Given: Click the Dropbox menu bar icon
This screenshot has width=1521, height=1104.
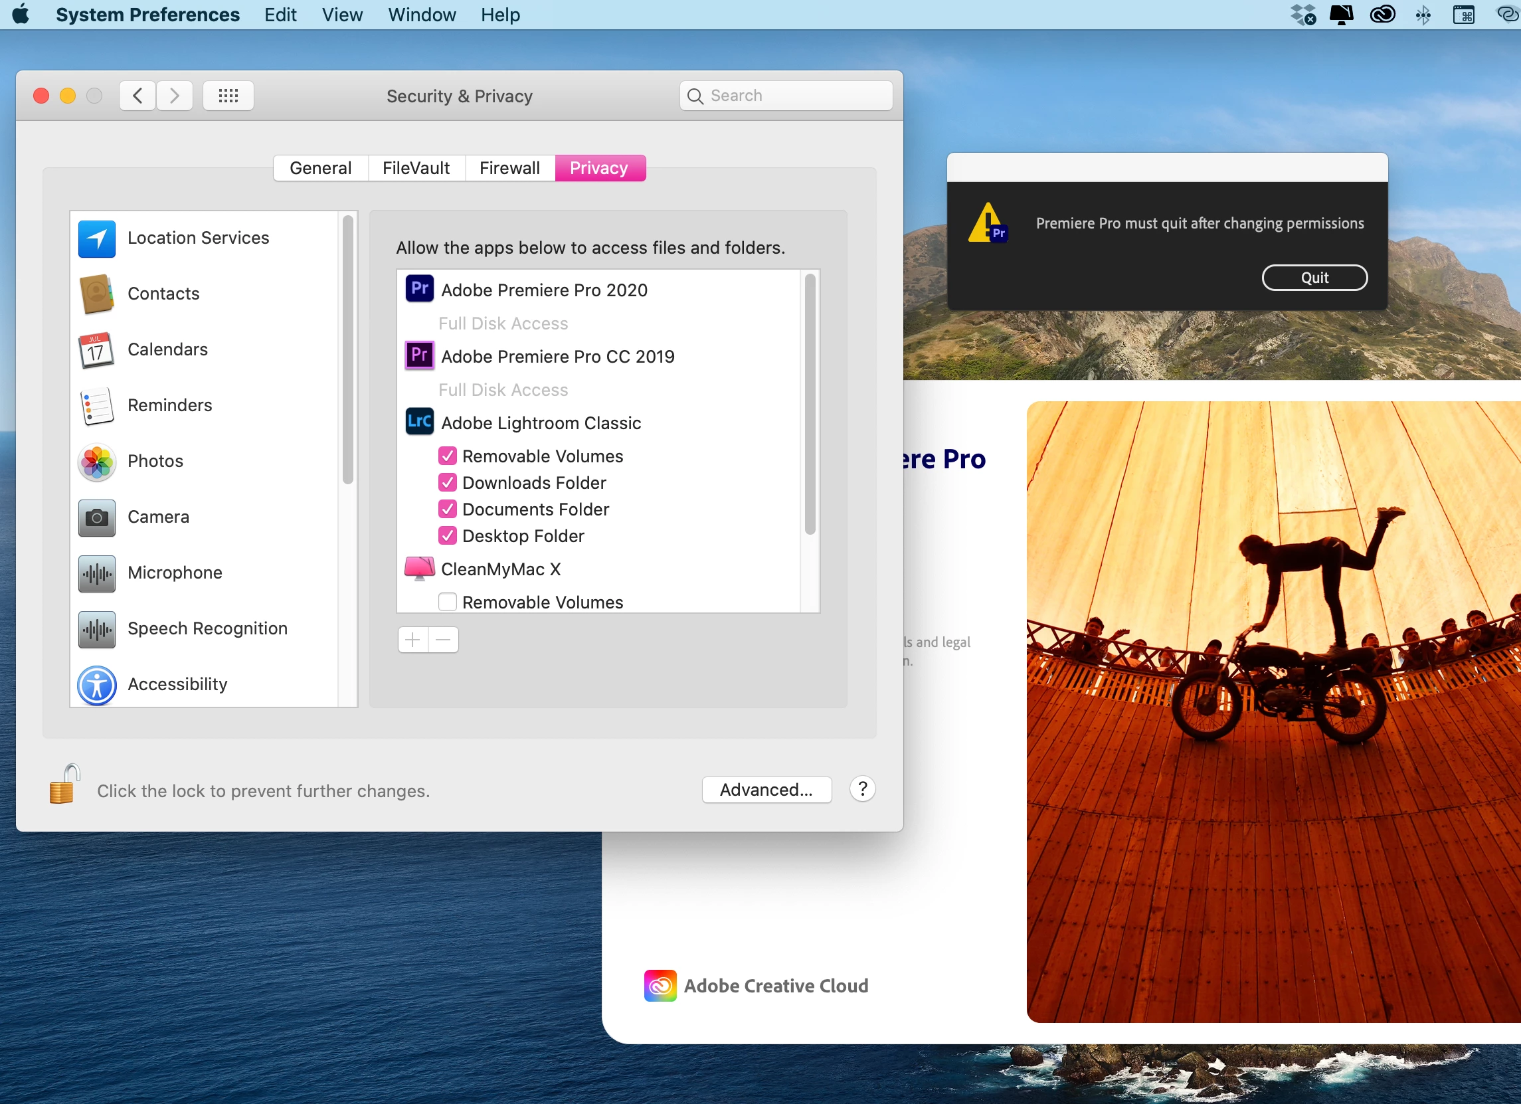Looking at the screenshot, I should 1302,14.
